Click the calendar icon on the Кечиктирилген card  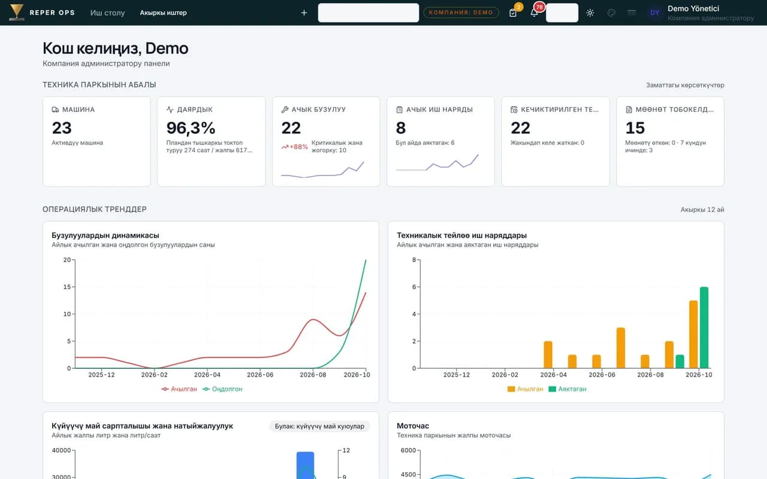(x=514, y=110)
